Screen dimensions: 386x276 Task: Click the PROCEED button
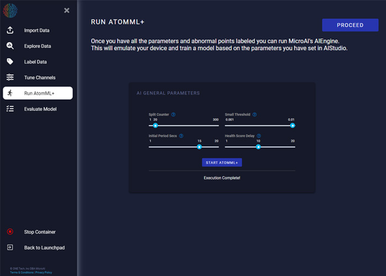[x=350, y=25]
